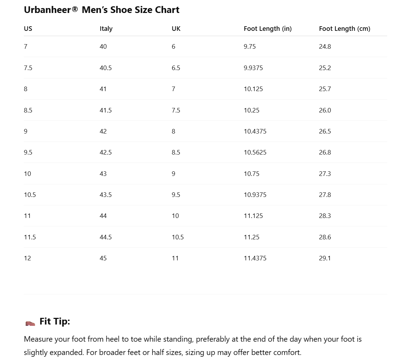Click the shoe icon beside Fit Tip

tap(30, 323)
